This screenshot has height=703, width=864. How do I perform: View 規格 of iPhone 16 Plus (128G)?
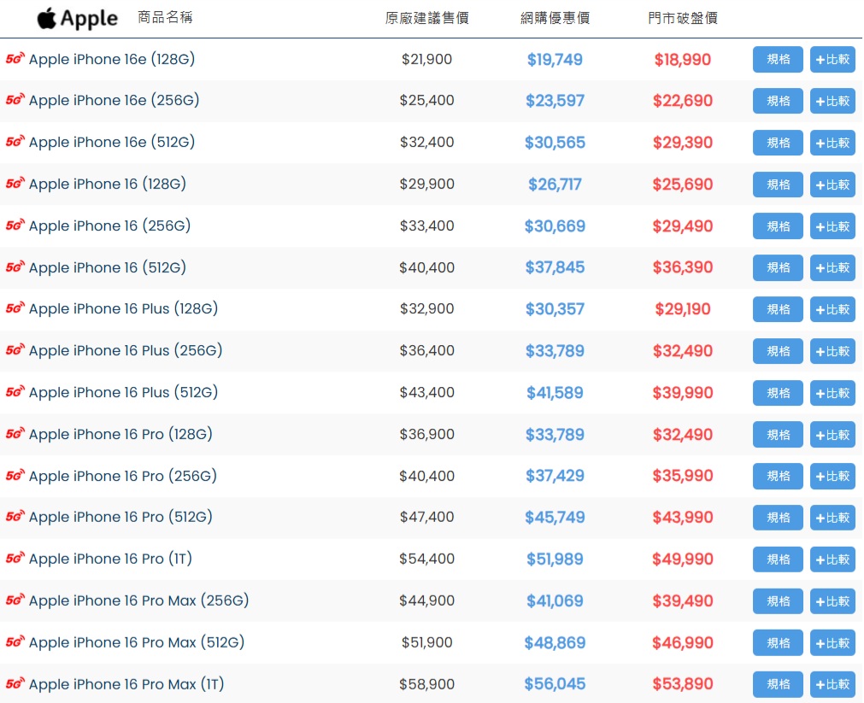pyautogui.click(x=778, y=309)
